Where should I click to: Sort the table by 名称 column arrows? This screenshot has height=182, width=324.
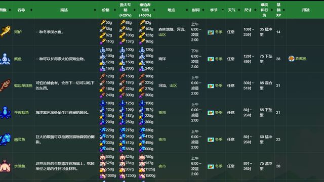click(x=31, y=10)
